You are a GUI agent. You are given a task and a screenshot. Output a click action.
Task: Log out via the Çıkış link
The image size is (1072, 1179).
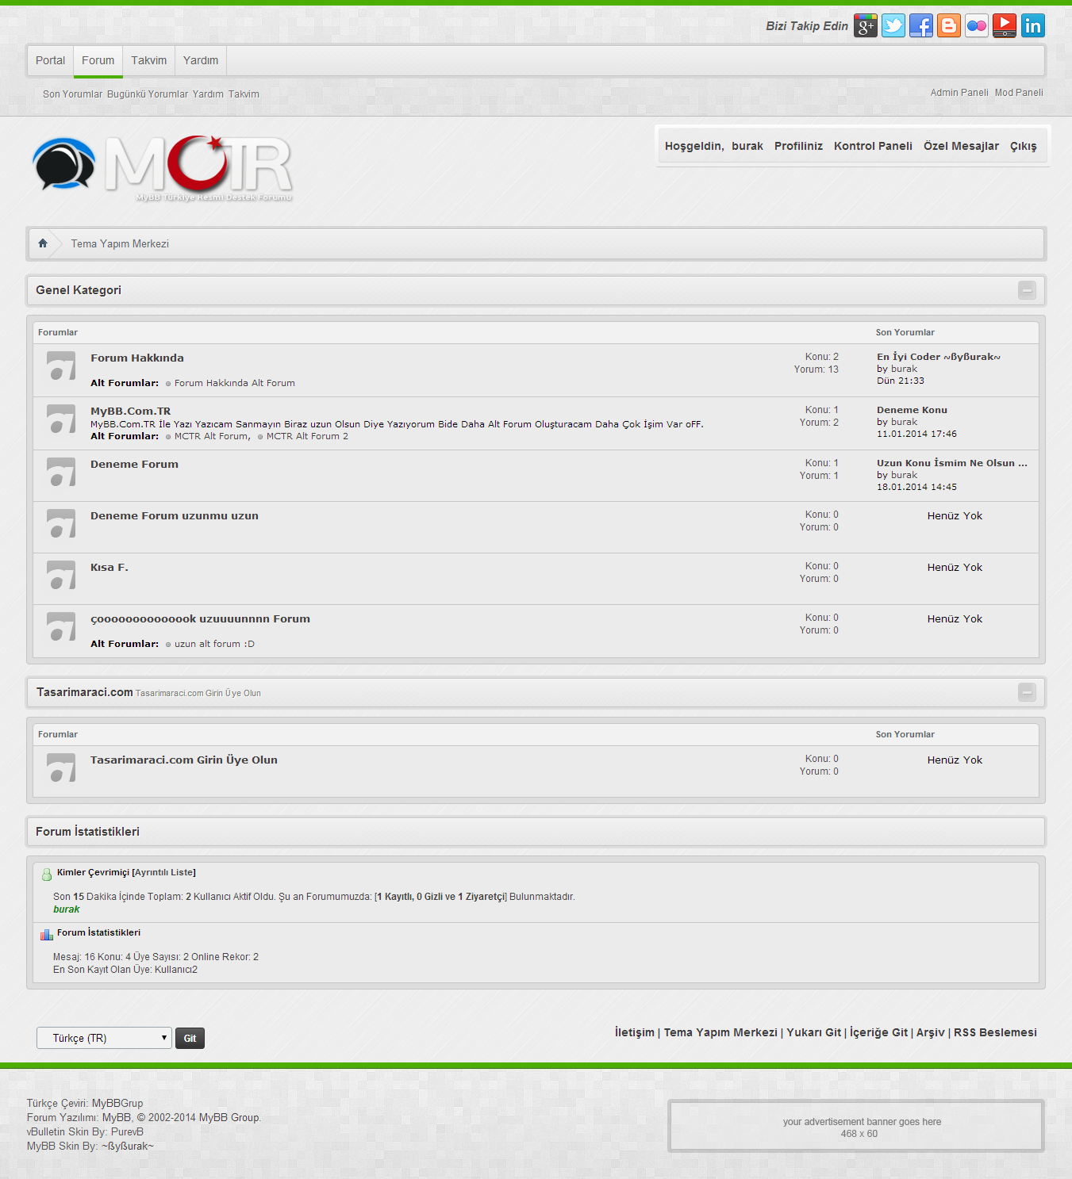(x=1023, y=146)
